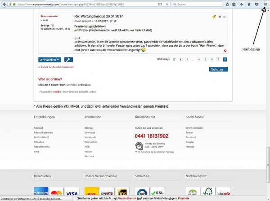Click the browser back arrow button

click(4, 4)
